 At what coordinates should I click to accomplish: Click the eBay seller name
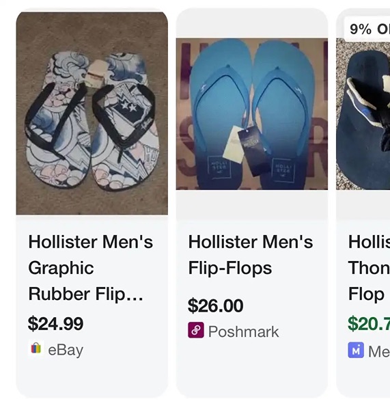(x=66, y=350)
